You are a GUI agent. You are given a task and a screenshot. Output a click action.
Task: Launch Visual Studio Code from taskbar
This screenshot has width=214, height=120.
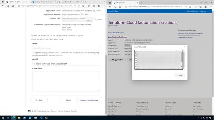click(41, 118)
